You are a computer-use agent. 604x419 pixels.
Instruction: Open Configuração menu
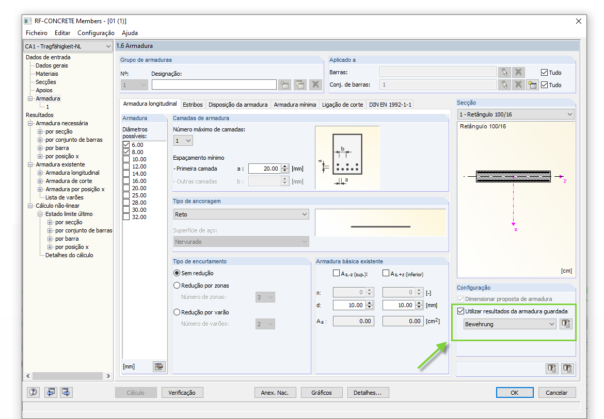(x=96, y=33)
